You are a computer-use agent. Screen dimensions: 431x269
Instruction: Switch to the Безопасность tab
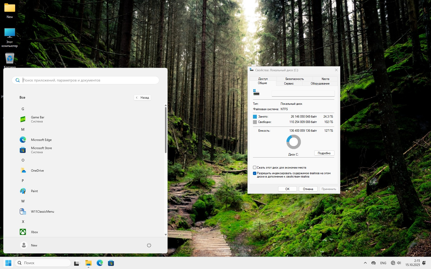coord(294,79)
